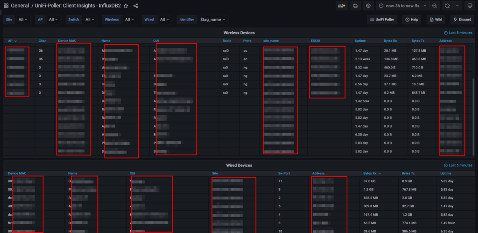The width and height of the screenshot is (478, 233).
Task: Sort wireless table by OUI column
Action: (x=156, y=41)
